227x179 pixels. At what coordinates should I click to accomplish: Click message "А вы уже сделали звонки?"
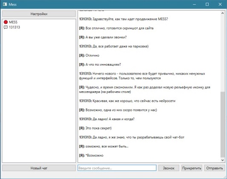[x=103, y=38]
